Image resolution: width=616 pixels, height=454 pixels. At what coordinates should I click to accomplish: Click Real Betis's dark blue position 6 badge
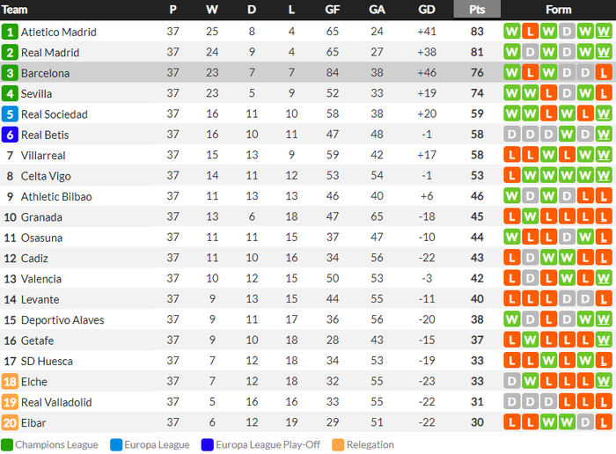(x=10, y=135)
